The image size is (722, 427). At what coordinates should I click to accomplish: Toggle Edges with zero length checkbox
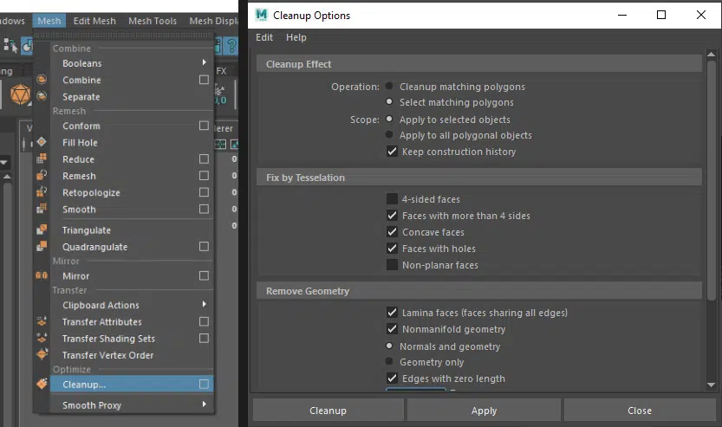point(392,378)
